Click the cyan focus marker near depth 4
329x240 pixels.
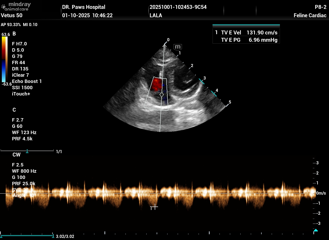click(x=214, y=93)
